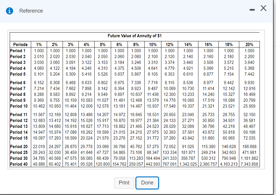Click the value 15.937 in Period 10
276x195 pixels.
[153, 106]
